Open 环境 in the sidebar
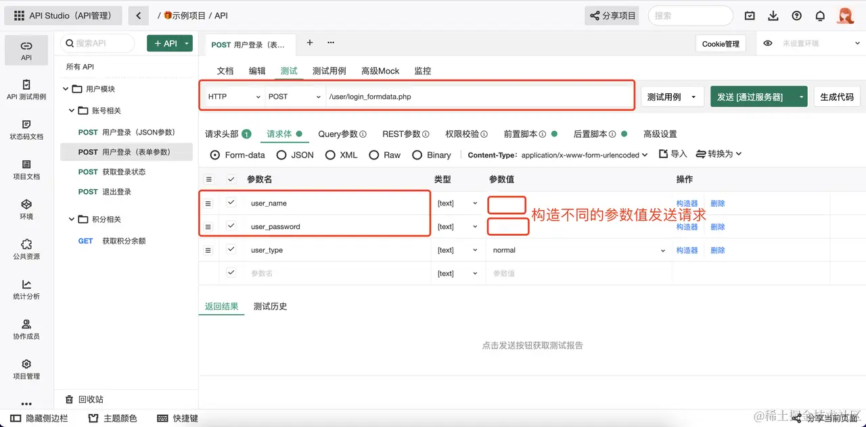 [x=26, y=209]
